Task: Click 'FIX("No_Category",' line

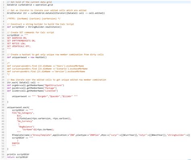Action: tap(23, 113)
